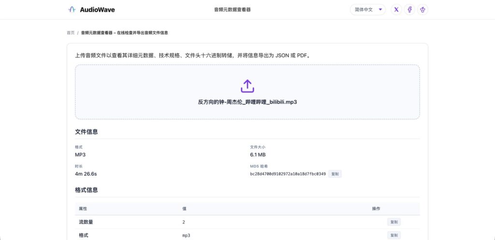The image size is (495, 240).
Task: Click the 上传音频文件 description paragraph
Action: point(192,55)
